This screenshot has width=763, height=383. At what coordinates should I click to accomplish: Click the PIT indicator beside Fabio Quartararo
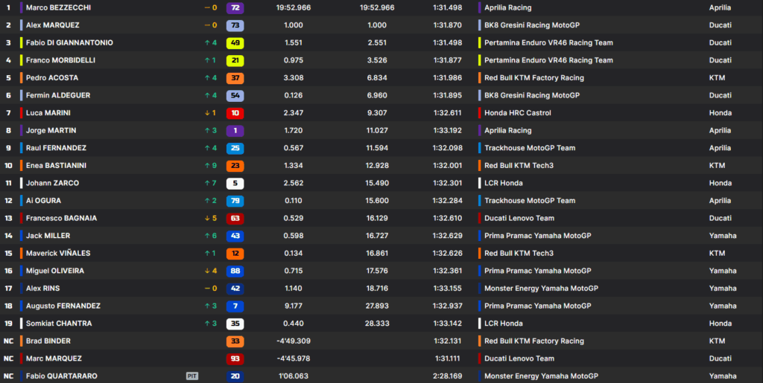[x=192, y=376]
